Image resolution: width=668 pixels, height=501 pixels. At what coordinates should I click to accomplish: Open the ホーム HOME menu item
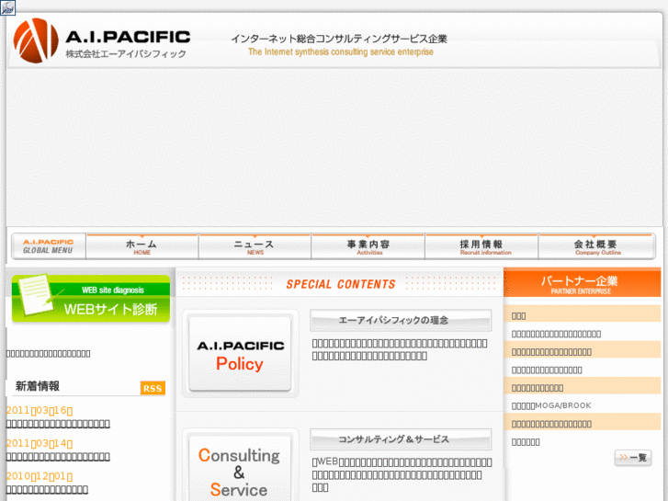tap(142, 246)
